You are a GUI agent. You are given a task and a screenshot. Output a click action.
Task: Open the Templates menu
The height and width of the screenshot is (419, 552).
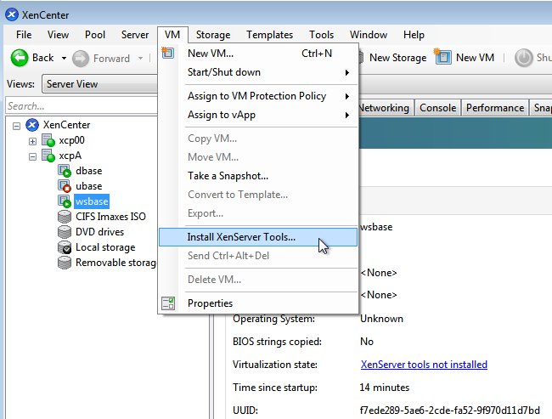pos(270,35)
